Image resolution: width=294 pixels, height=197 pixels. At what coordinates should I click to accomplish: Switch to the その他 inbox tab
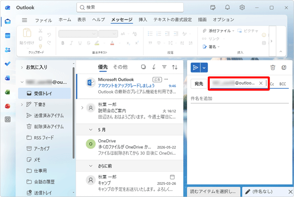click(120, 67)
